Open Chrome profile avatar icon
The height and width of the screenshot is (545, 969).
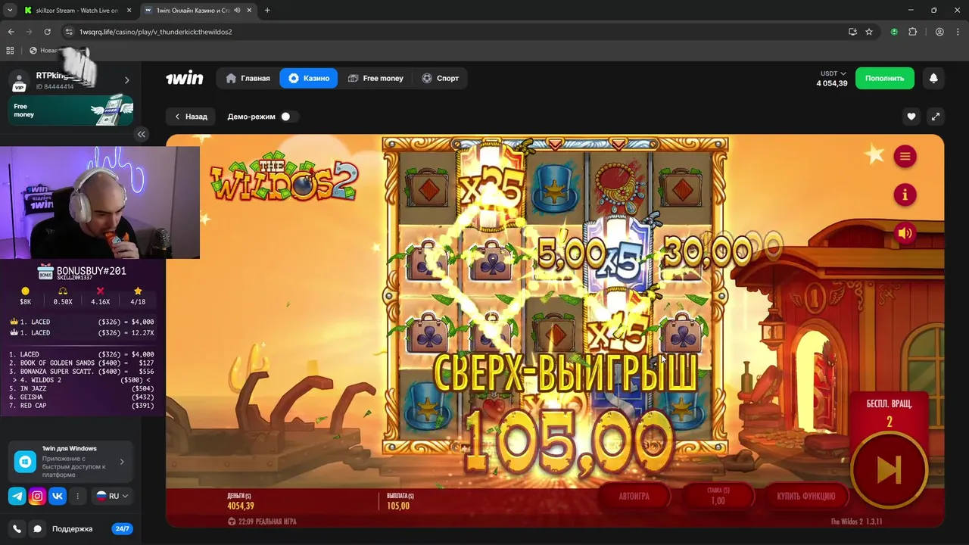[939, 32]
